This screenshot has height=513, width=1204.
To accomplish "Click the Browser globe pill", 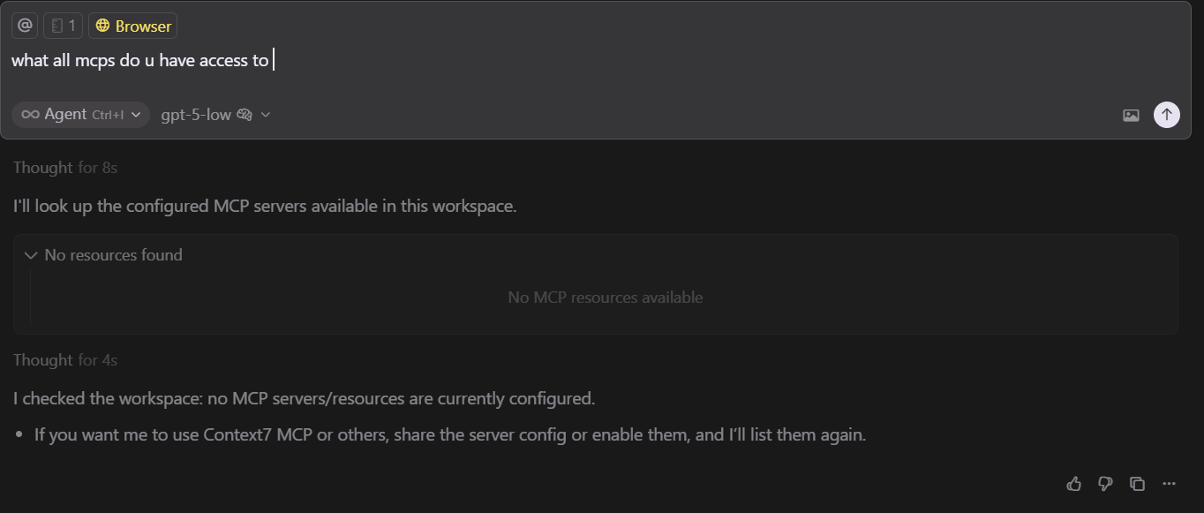I will click(x=132, y=26).
